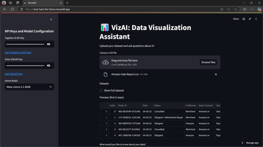The image size is (263, 147).
Task: Click the Shipped - Delivered to Buyer cell
Action: click(169, 117)
